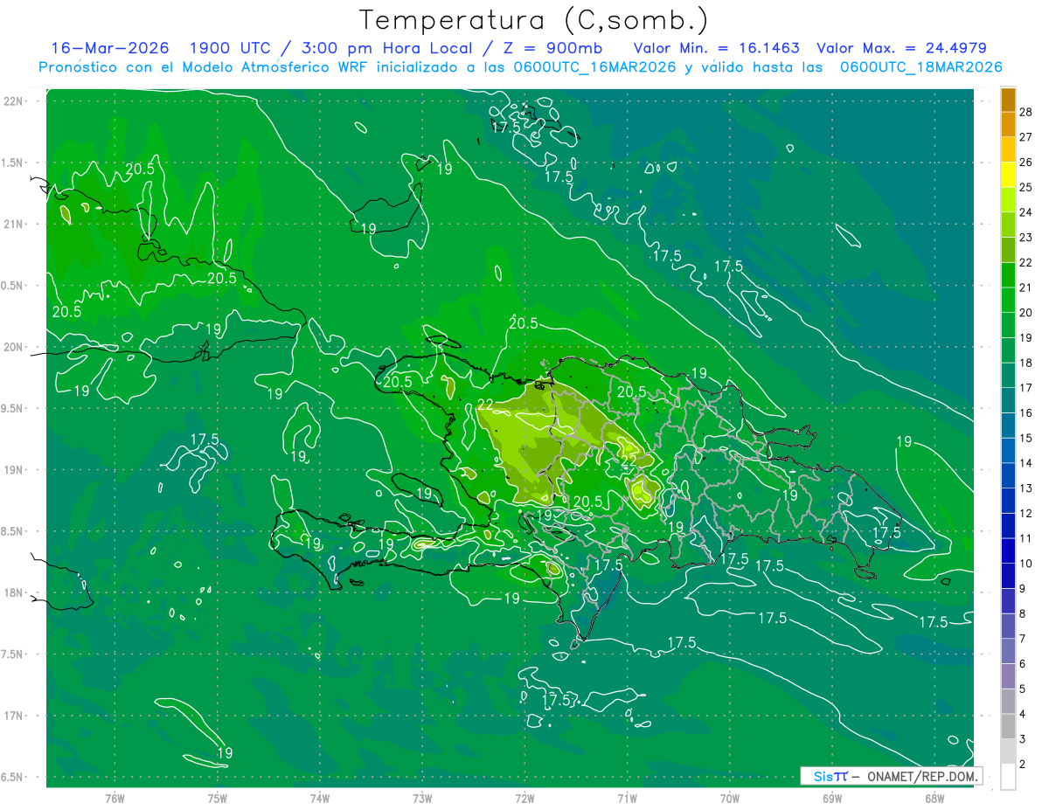This screenshot has height=810, width=1049.
Task: Click the '19N' latitude axis label
Action: pyautogui.click(x=14, y=469)
